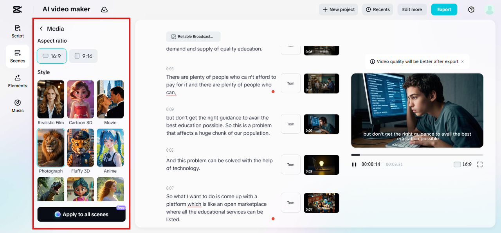Click the Tom voice box for the 0:09 scene

[x=291, y=124]
